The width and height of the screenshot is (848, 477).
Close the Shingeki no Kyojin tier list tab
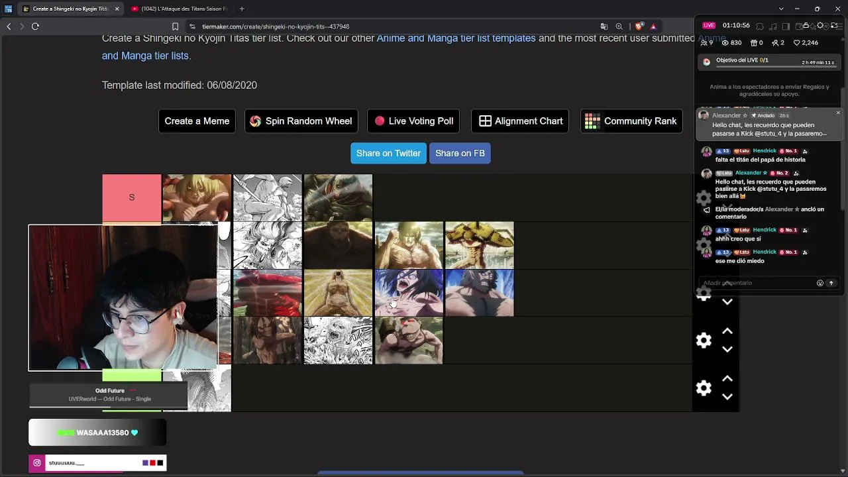(117, 9)
